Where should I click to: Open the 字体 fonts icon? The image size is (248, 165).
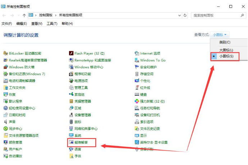71,156
